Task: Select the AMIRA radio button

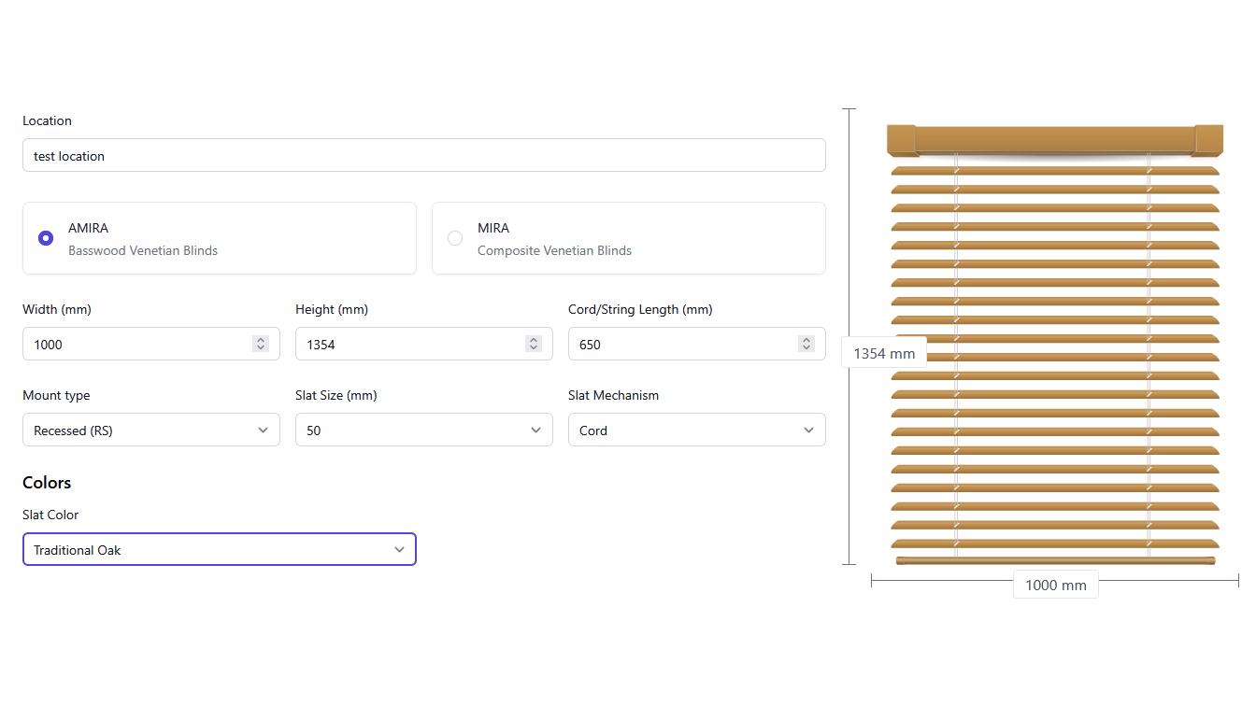Action: (46, 238)
